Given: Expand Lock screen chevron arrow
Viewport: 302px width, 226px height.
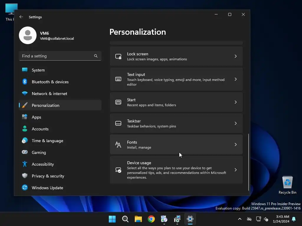Looking at the screenshot, I should coord(236,56).
